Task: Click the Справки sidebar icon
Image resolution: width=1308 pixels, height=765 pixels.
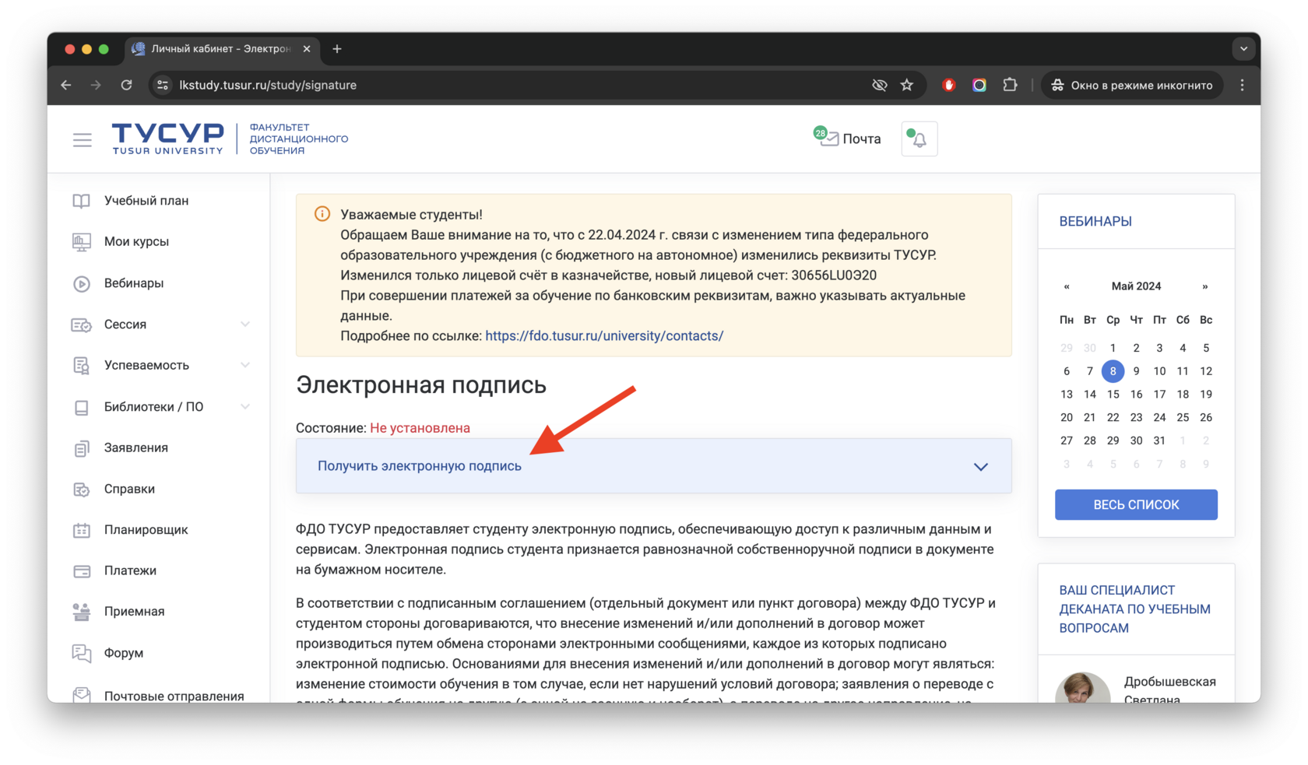Action: (x=82, y=490)
